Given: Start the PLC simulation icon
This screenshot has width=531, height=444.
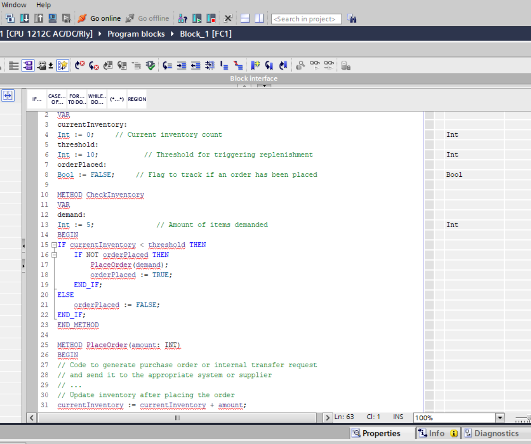Looking at the screenshot, I should [52, 18].
